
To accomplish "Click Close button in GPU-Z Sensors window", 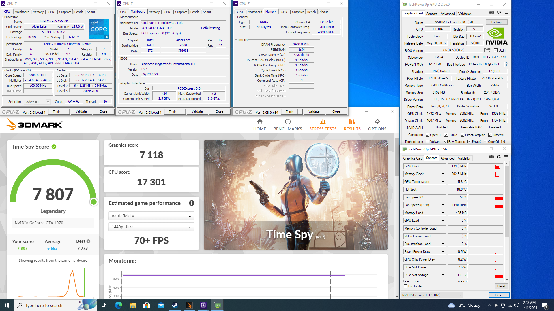I will (x=499, y=295).
